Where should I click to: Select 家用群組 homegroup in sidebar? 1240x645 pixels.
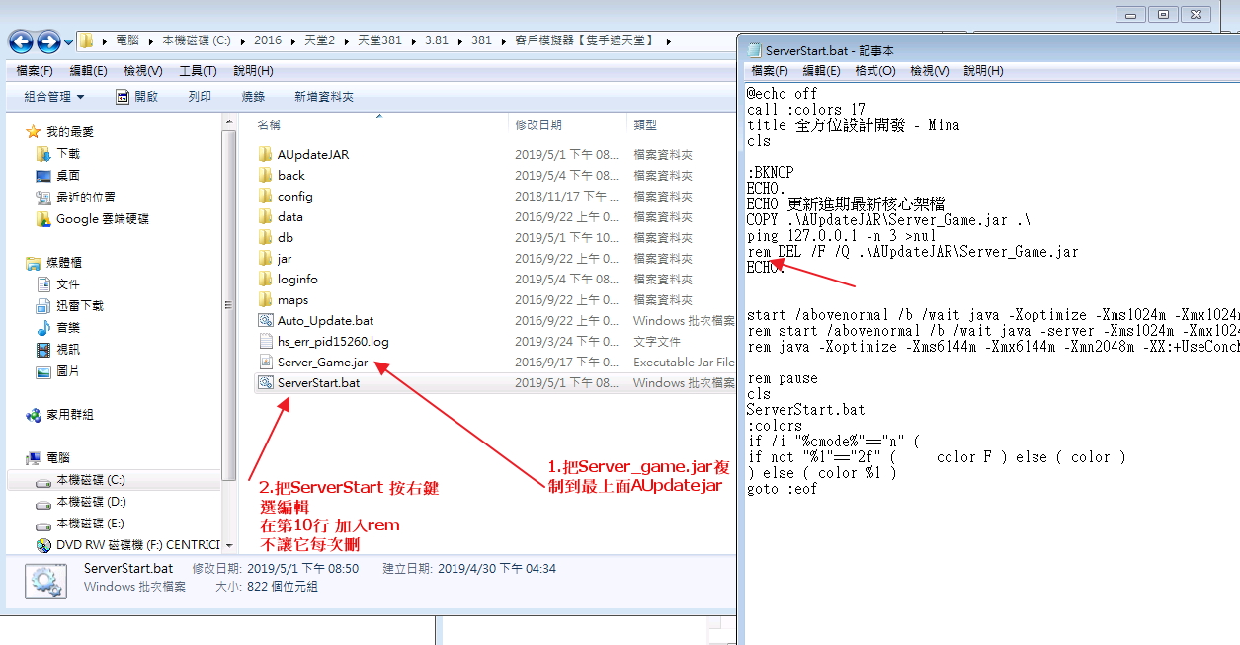tap(60, 415)
